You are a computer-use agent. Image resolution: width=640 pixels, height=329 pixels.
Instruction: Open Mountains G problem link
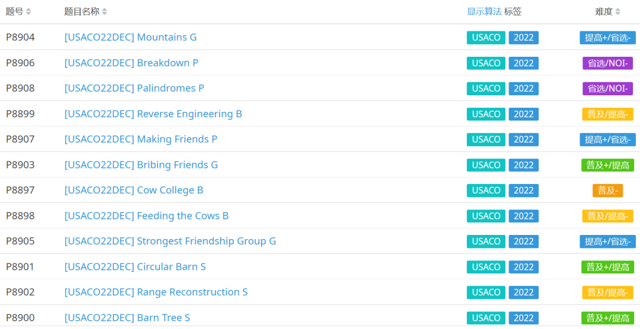[130, 37]
